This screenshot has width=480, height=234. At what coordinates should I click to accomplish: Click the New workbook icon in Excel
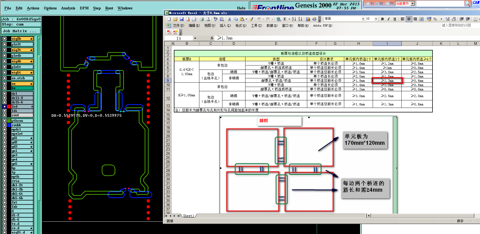point(169,19)
